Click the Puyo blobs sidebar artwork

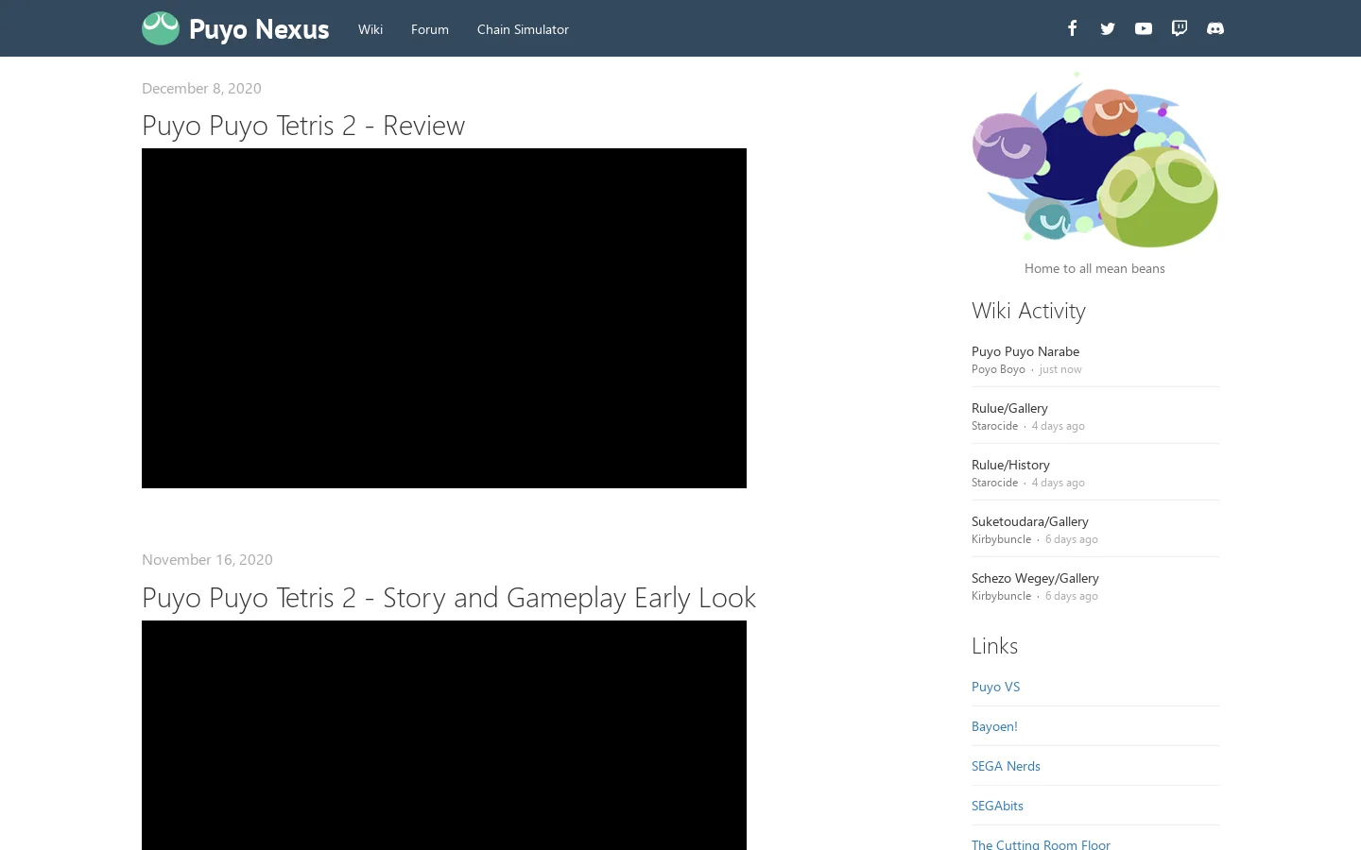pyautogui.click(x=1094, y=160)
